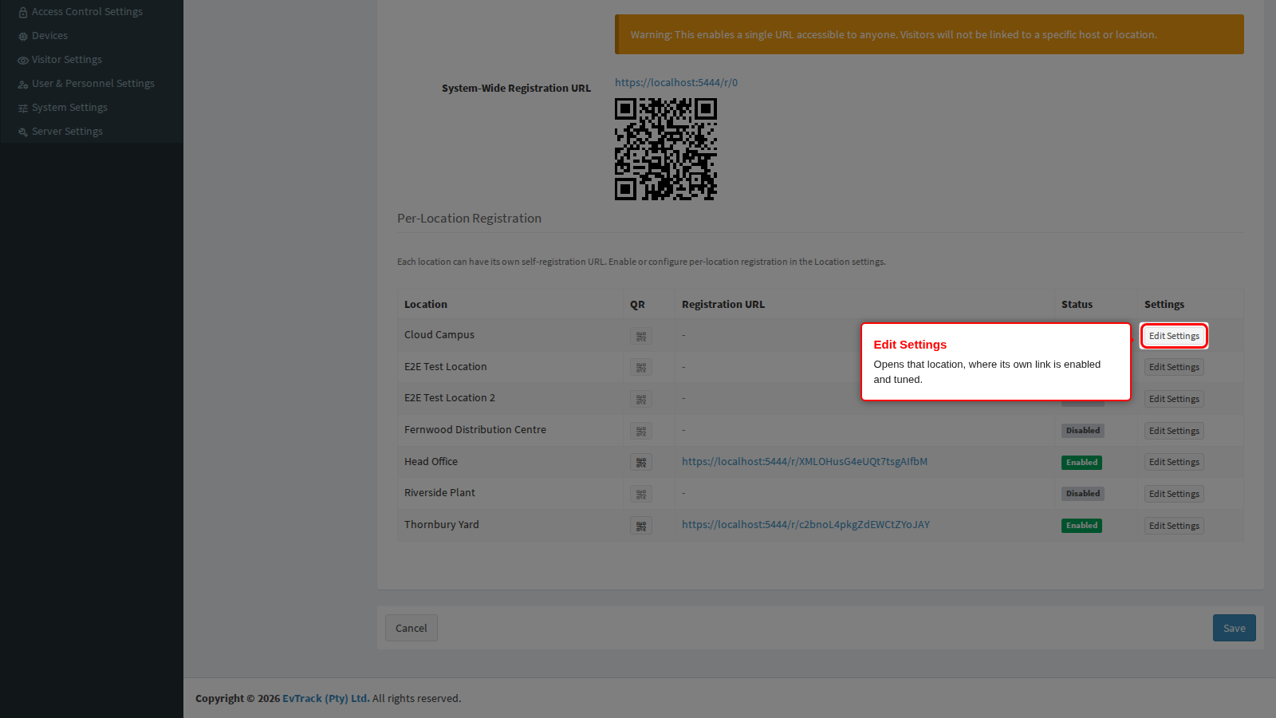Viewport: 1276px width, 718px height.
Task: Cancel the registration settings changes
Action: pyautogui.click(x=412, y=628)
